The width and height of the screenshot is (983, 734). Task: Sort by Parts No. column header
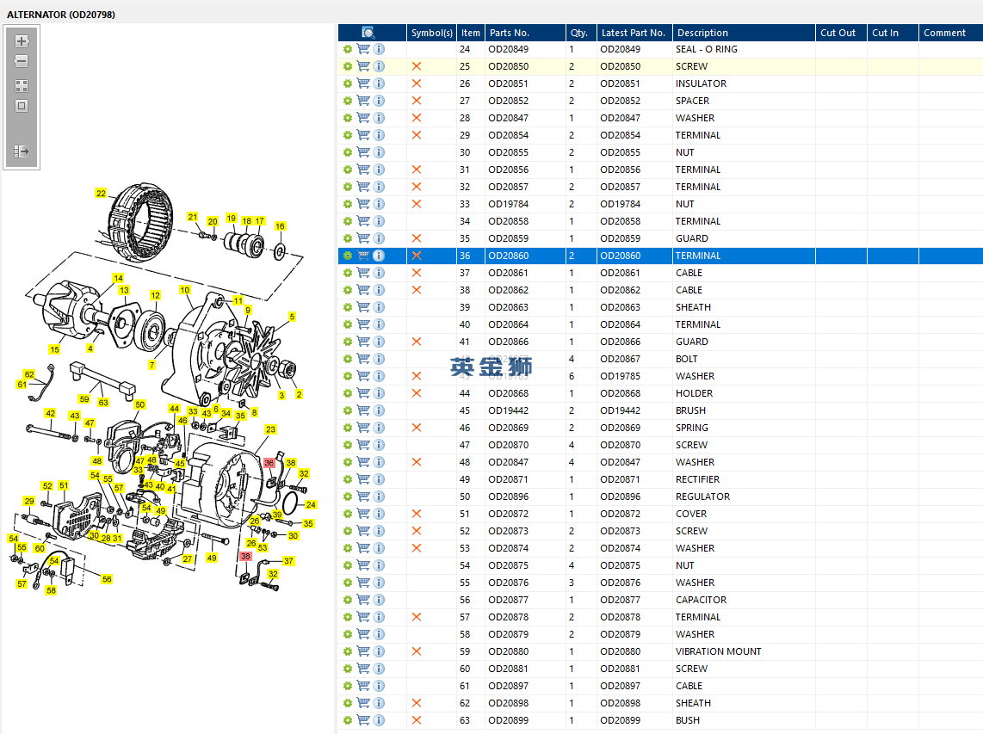click(510, 33)
